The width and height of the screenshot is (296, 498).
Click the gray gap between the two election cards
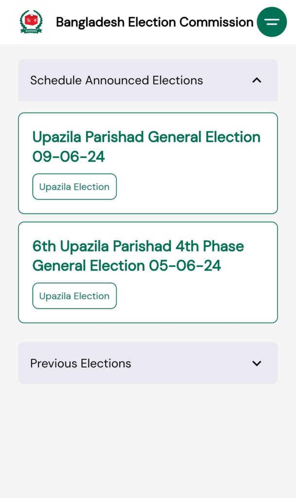148,218
